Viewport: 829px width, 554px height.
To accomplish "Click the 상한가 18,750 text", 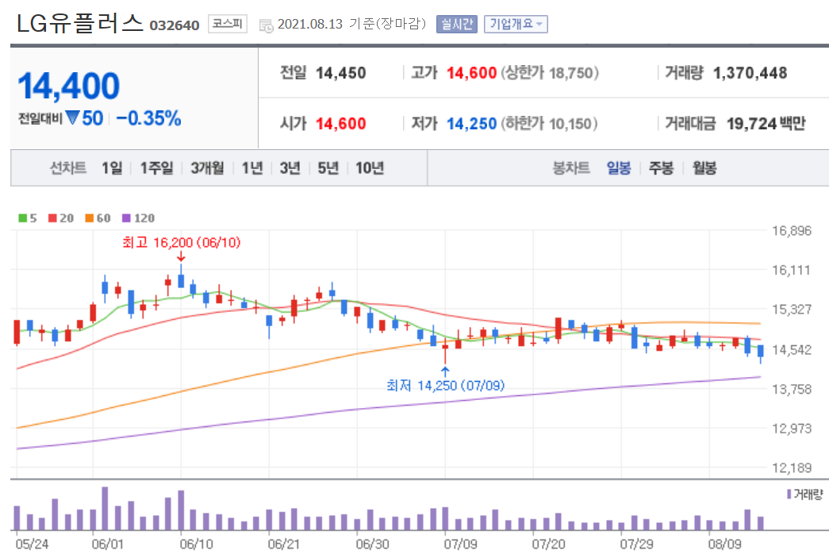I will click(x=550, y=73).
